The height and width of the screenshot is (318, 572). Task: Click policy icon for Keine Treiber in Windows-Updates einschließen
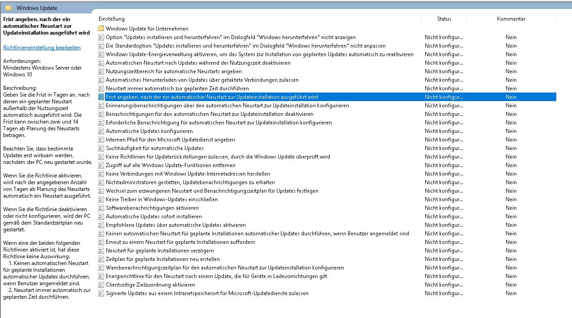(101, 199)
